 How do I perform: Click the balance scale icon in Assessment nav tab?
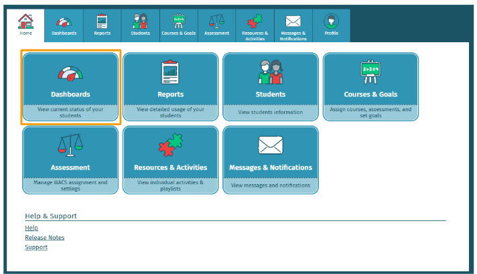(216, 21)
